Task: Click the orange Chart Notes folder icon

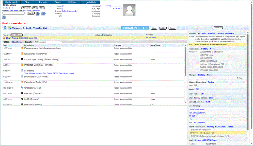Action: 4,38
